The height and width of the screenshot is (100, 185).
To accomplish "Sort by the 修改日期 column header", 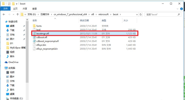I will tap(84, 20).
